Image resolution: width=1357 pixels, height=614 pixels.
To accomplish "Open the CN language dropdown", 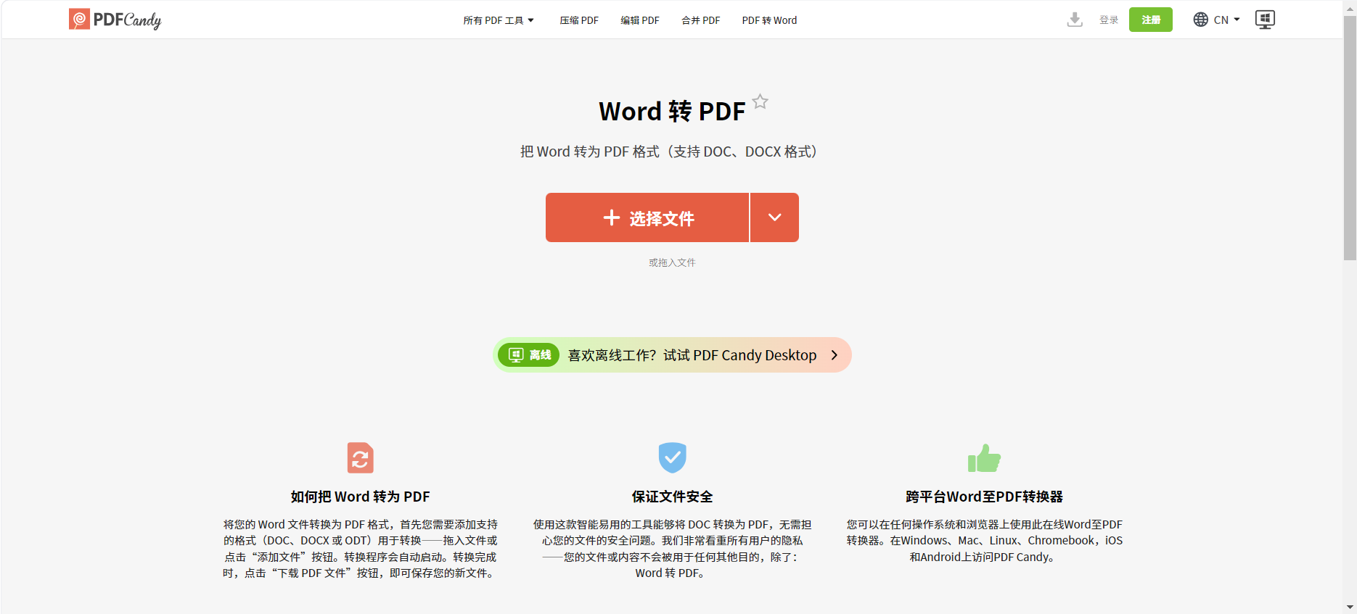I will tap(1226, 20).
